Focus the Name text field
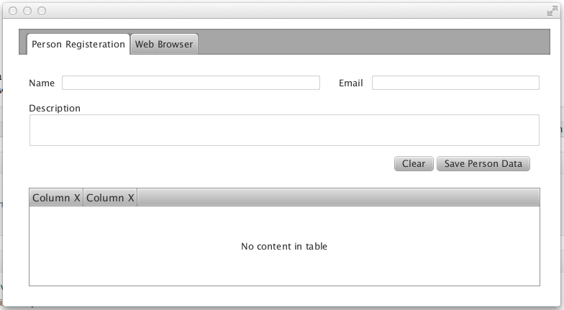This screenshot has height=310, width=564. click(191, 83)
